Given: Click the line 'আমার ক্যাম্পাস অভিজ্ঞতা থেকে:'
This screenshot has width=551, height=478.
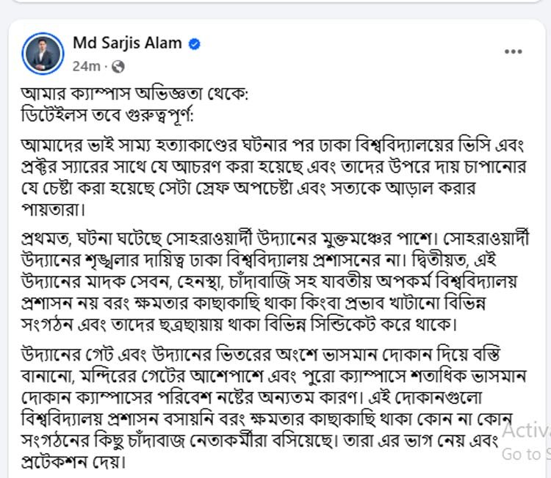Looking at the screenshot, I should [x=134, y=94].
